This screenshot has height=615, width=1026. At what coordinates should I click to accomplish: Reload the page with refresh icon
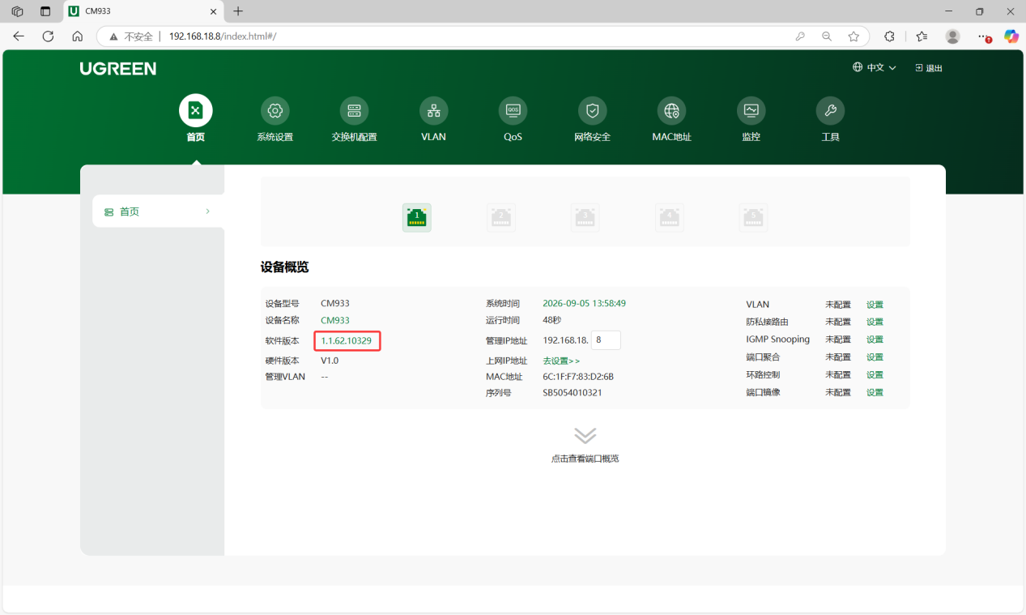coord(48,36)
